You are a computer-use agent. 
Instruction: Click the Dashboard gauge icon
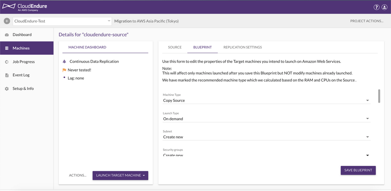pyautogui.click(x=7, y=35)
